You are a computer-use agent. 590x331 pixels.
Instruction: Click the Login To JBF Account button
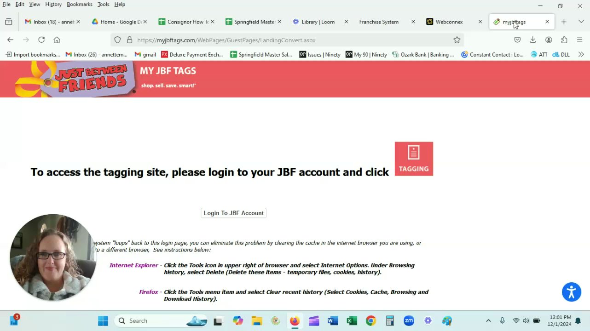[x=234, y=213]
